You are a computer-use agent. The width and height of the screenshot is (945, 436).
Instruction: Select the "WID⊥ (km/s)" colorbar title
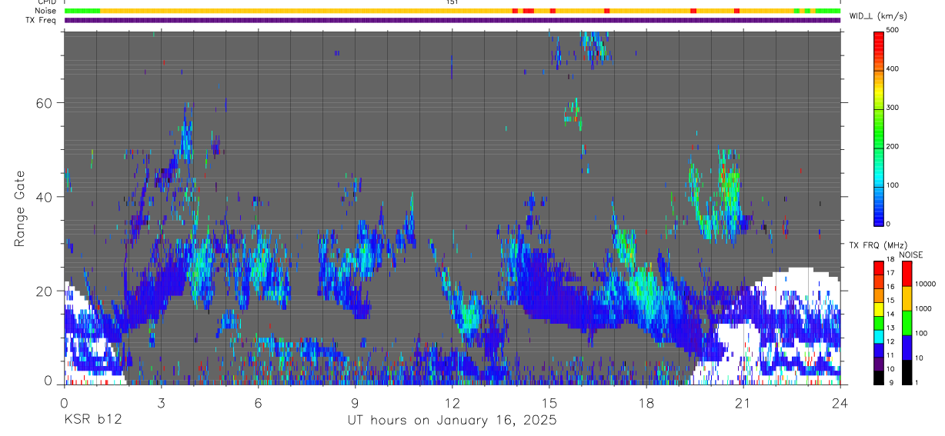[877, 15]
